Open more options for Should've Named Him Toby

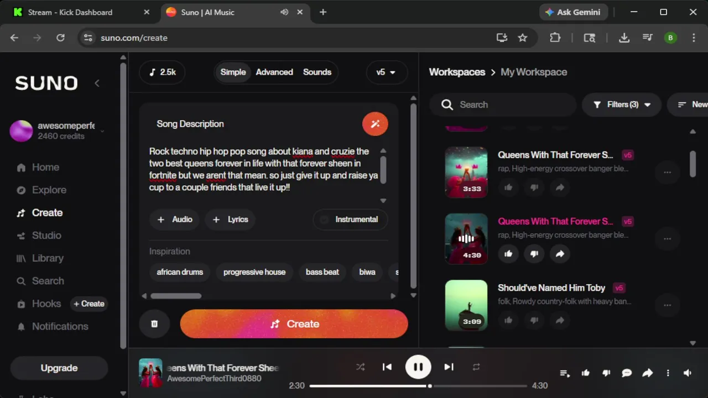pyautogui.click(x=667, y=305)
